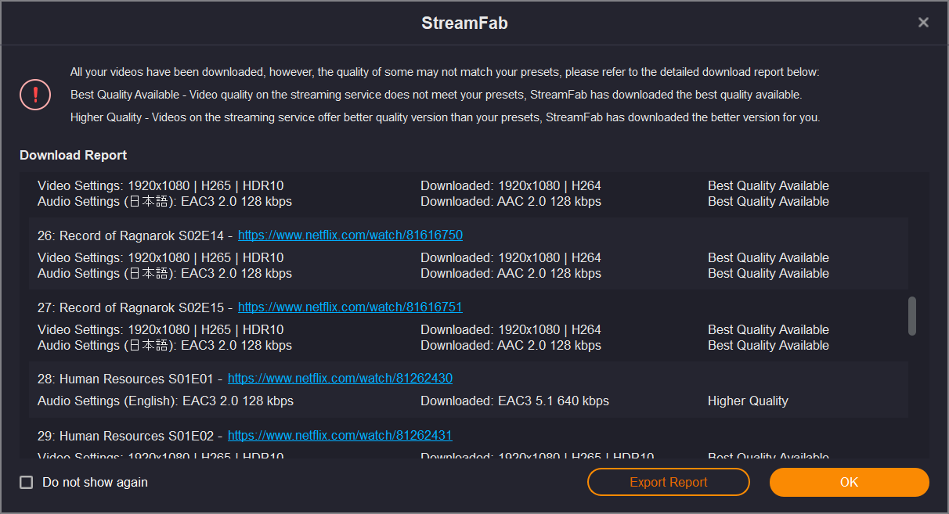Follow the Human Resources S01E01 Netflix link
Viewport: 949px width, 514px height.
[x=340, y=379]
